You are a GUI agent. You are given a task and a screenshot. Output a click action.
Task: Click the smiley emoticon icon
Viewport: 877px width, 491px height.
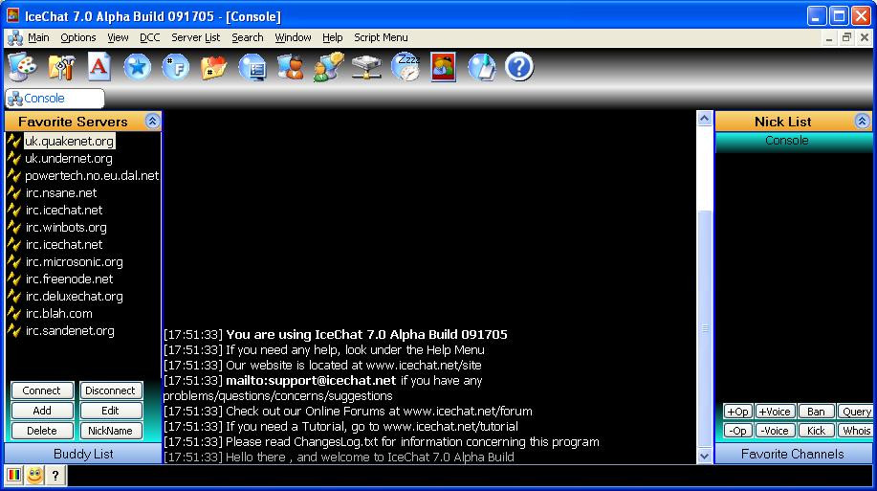coord(34,476)
